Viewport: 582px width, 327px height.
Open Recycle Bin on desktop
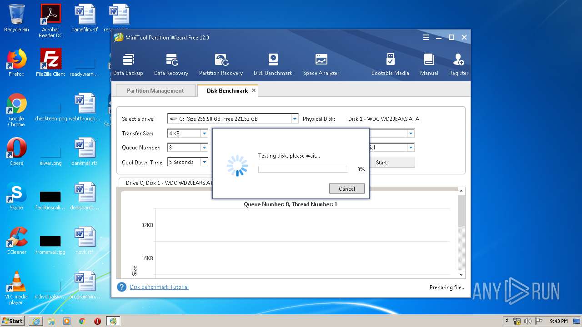pyautogui.click(x=16, y=18)
